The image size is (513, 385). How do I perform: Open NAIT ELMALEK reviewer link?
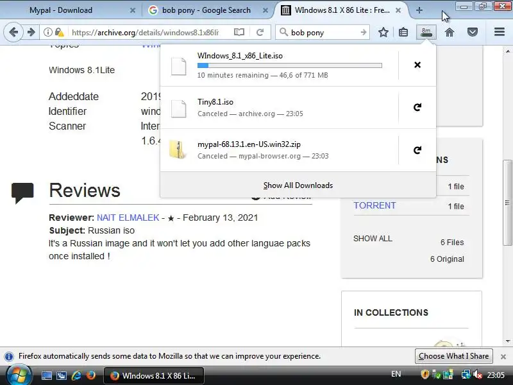pyautogui.click(x=128, y=218)
